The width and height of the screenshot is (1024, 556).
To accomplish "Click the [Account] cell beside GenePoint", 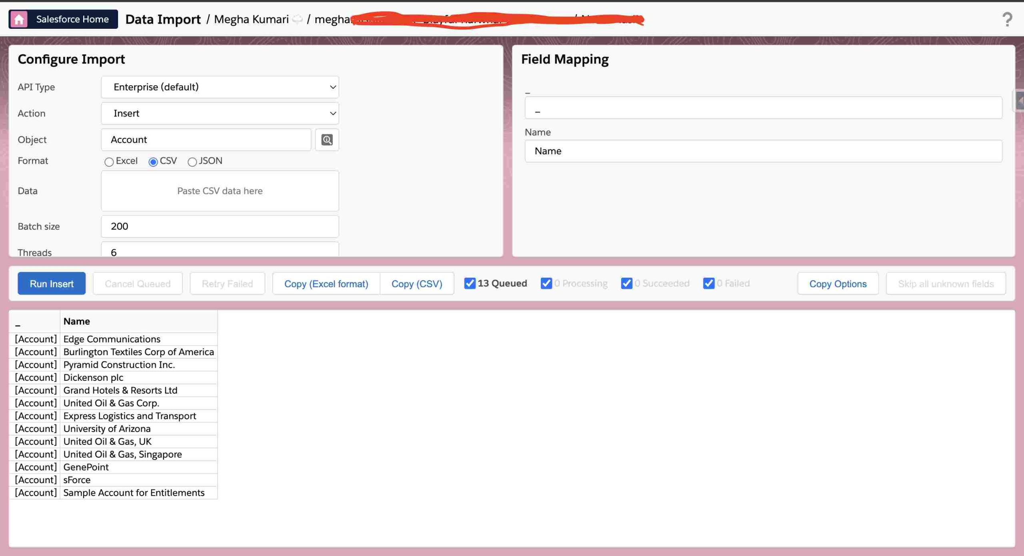I will (35, 467).
